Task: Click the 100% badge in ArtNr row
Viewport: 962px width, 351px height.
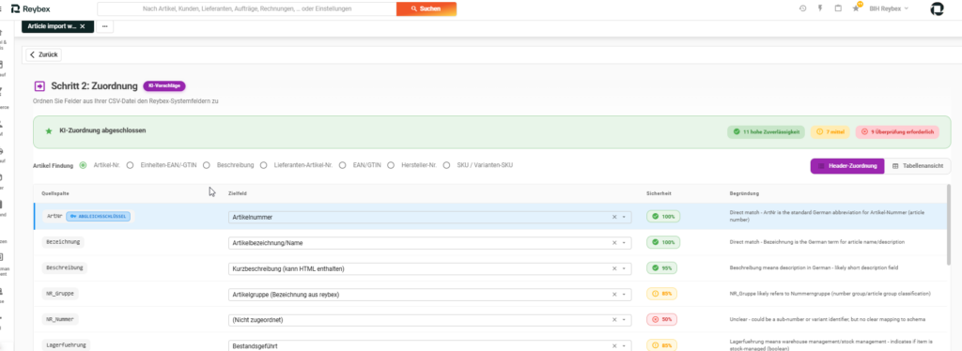Action: tap(662, 216)
